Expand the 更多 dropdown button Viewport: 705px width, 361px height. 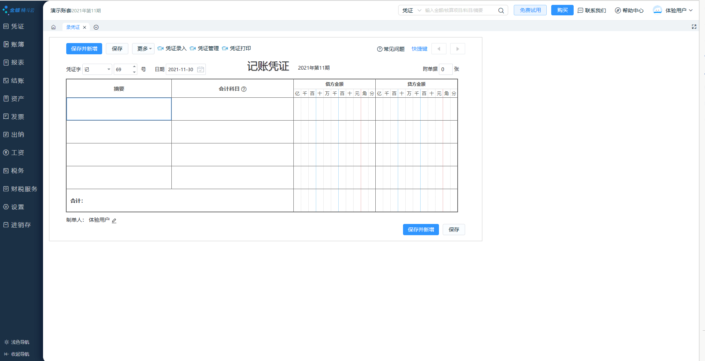coord(143,49)
